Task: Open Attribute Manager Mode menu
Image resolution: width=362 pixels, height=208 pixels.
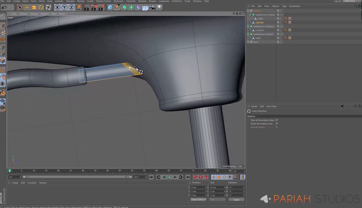Action: [254, 106]
